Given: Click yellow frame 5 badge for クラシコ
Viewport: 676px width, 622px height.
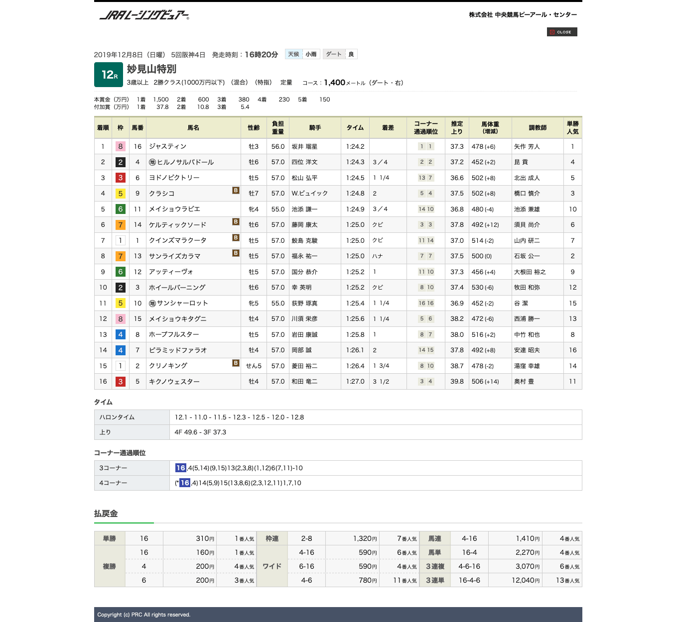Looking at the screenshot, I should point(120,194).
